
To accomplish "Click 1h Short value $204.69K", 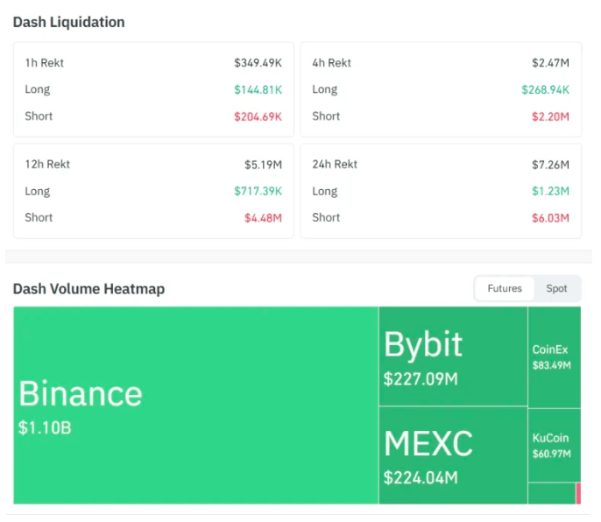I will click(x=258, y=116).
